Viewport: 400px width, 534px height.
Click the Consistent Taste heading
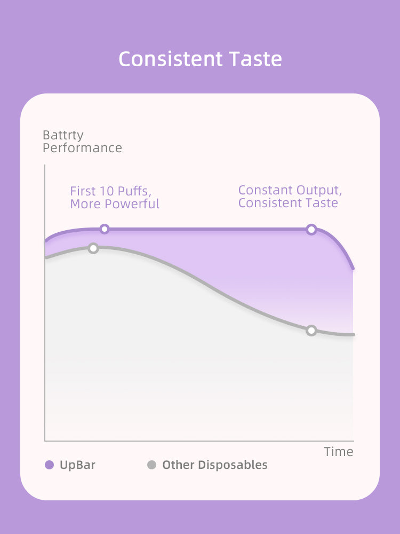[200, 59]
